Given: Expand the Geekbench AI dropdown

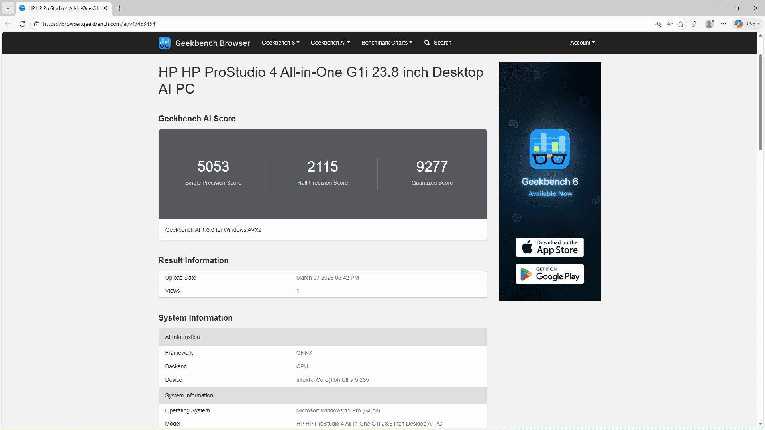Looking at the screenshot, I should point(330,43).
